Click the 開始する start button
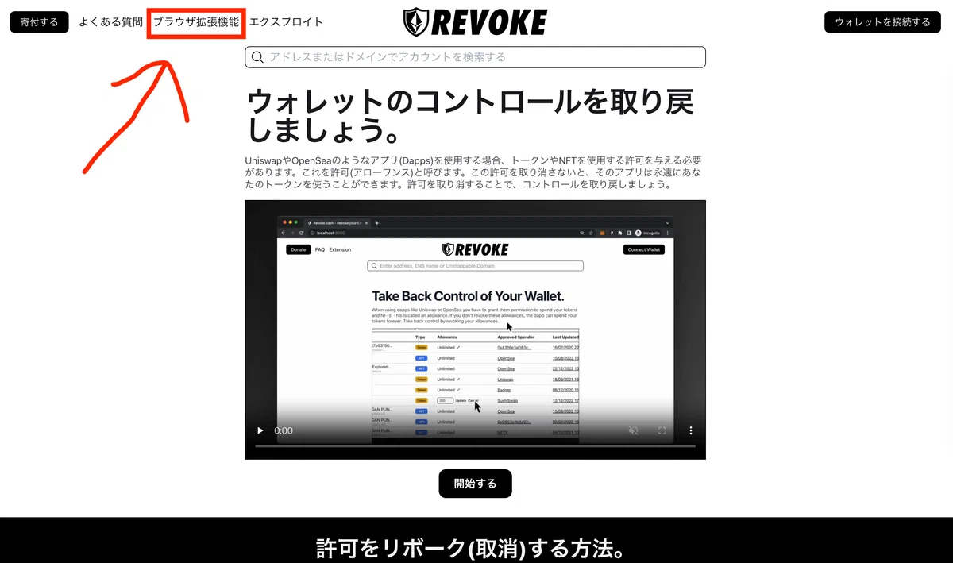This screenshot has width=953, height=563. click(x=475, y=484)
